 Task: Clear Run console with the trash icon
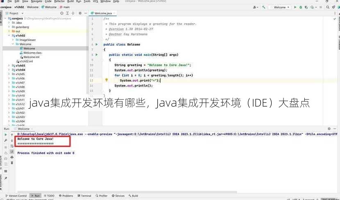[x=12, y=163]
